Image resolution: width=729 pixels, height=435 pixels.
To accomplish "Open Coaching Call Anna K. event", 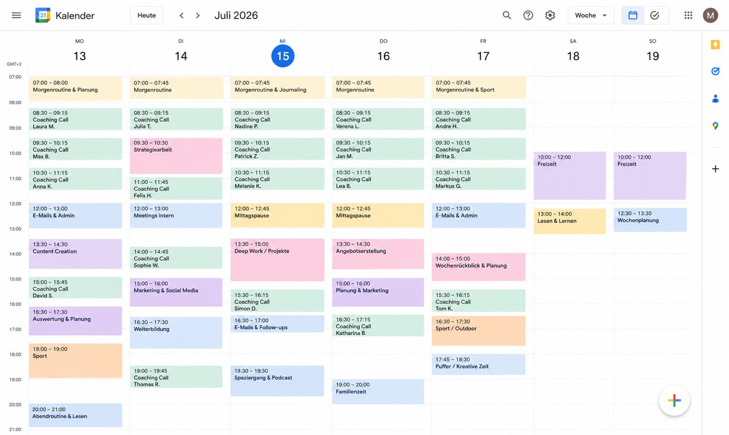I will pos(75,179).
